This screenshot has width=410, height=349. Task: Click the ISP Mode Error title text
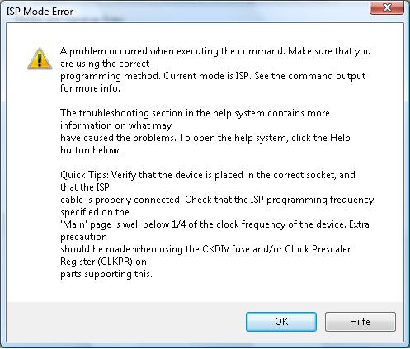point(40,12)
